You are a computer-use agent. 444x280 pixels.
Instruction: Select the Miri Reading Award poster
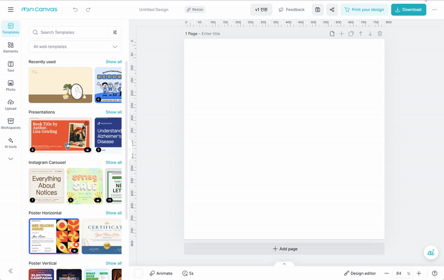(x=54, y=236)
